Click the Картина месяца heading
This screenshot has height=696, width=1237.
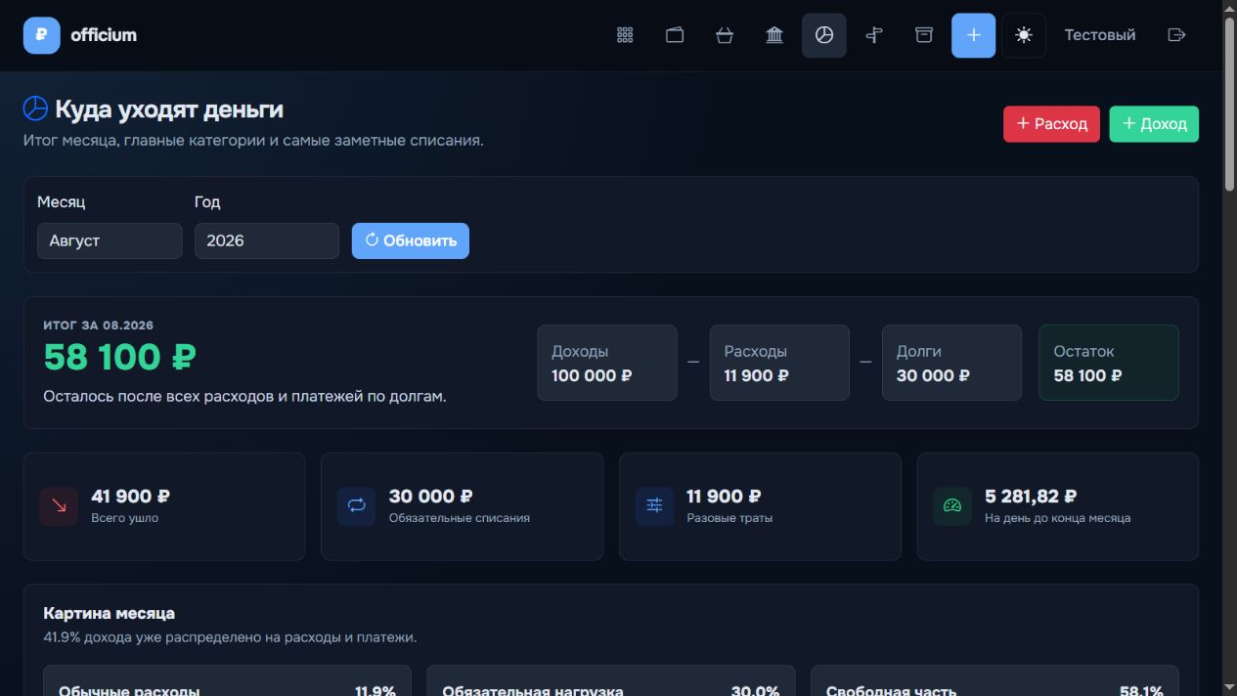(110, 613)
